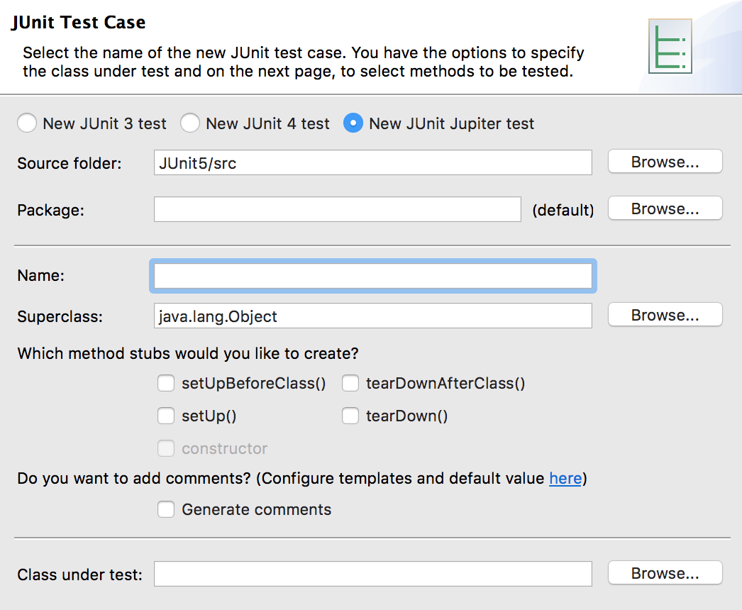Click the Superclass field showing java.lang.Object
This screenshot has width=742, height=610.
tap(372, 316)
